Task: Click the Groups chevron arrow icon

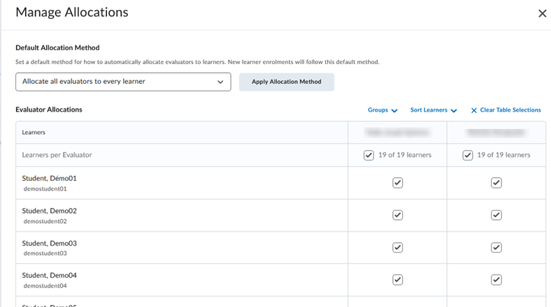Action: (x=394, y=111)
